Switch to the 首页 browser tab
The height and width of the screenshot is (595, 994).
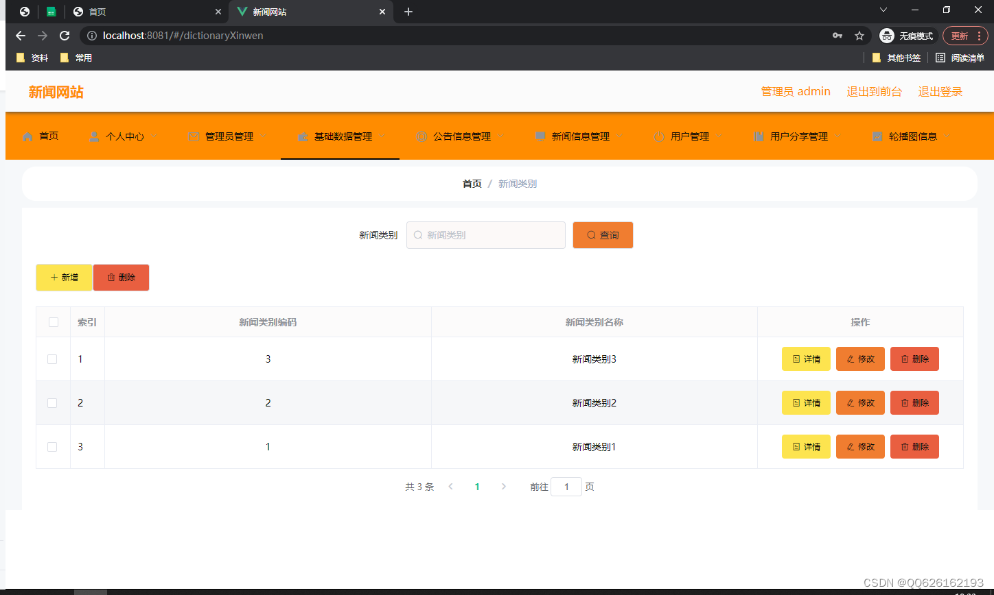click(147, 12)
